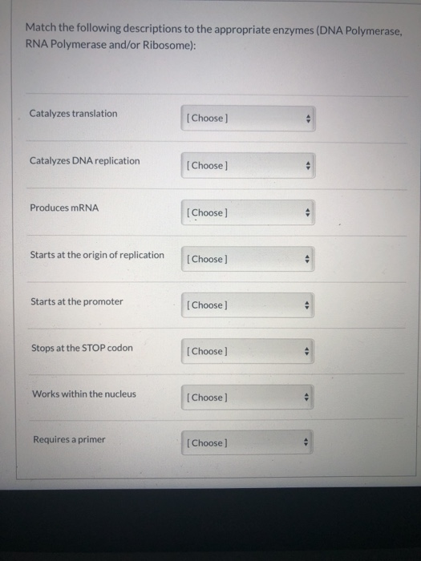The image size is (421, 561).
Task: Click the 'Catalyzes translation' description text
Action: (74, 114)
